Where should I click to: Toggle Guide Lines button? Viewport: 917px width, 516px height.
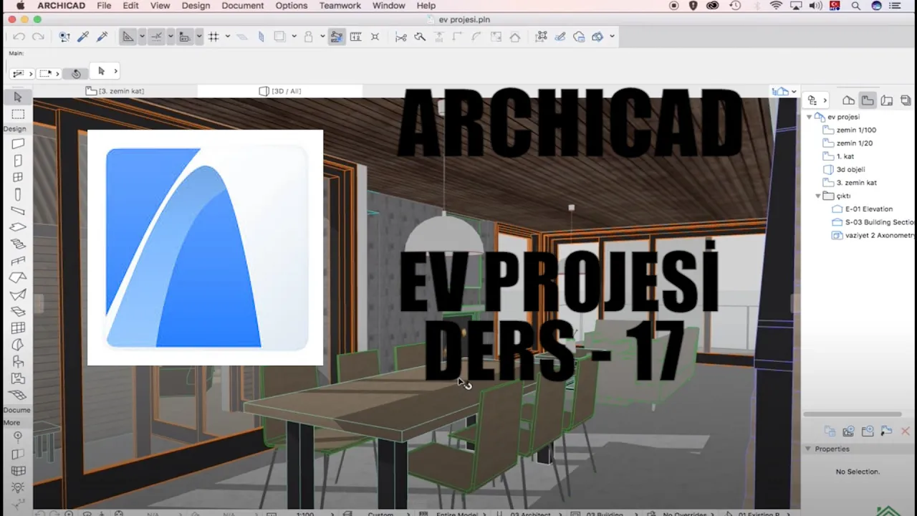tap(128, 37)
